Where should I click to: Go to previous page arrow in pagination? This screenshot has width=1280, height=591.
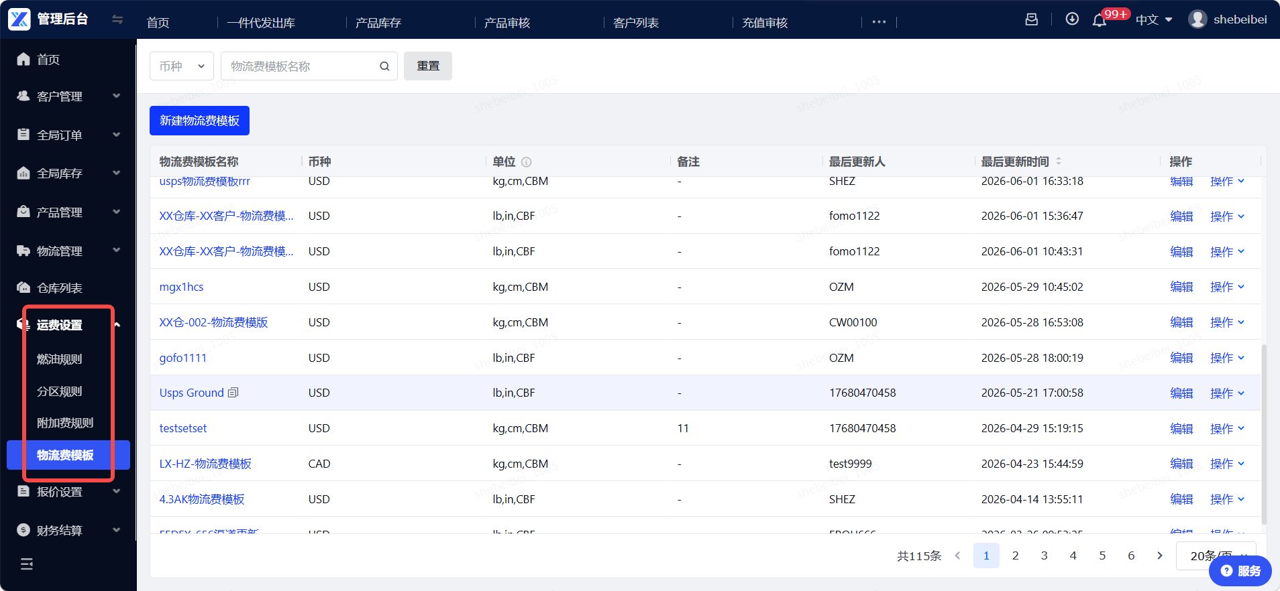coord(957,555)
